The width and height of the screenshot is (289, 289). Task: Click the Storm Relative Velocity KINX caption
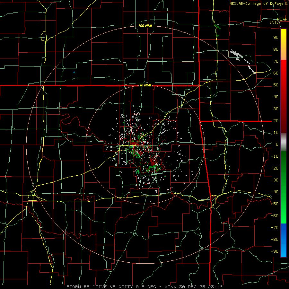(x=144, y=287)
